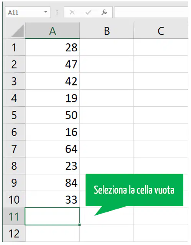Viewport: 191px width, 245px height.
Task: Click the formula bar input field
Action: tap(151, 12)
